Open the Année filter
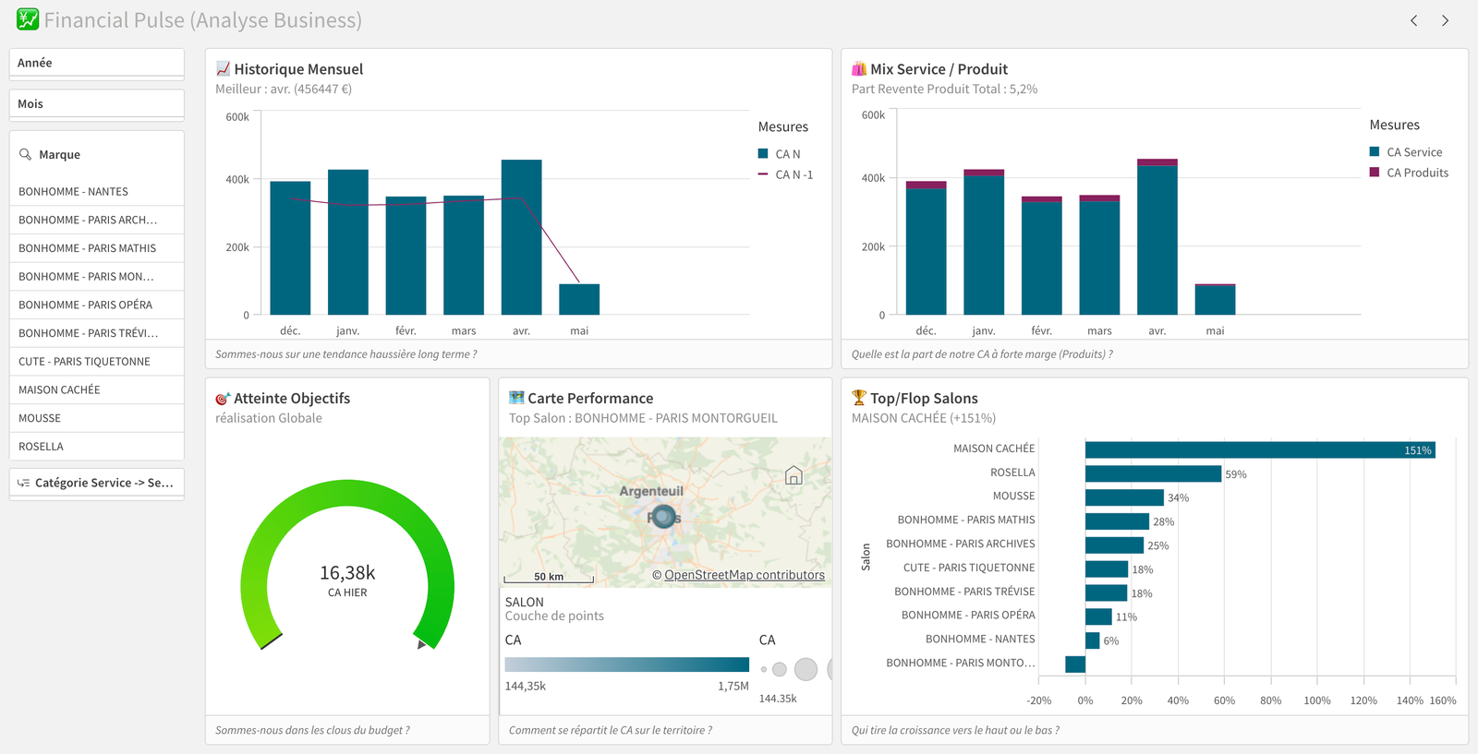The image size is (1478, 754). (97, 63)
